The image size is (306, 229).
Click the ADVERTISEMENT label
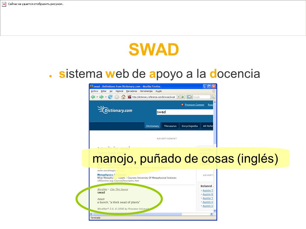(x=167, y=139)
